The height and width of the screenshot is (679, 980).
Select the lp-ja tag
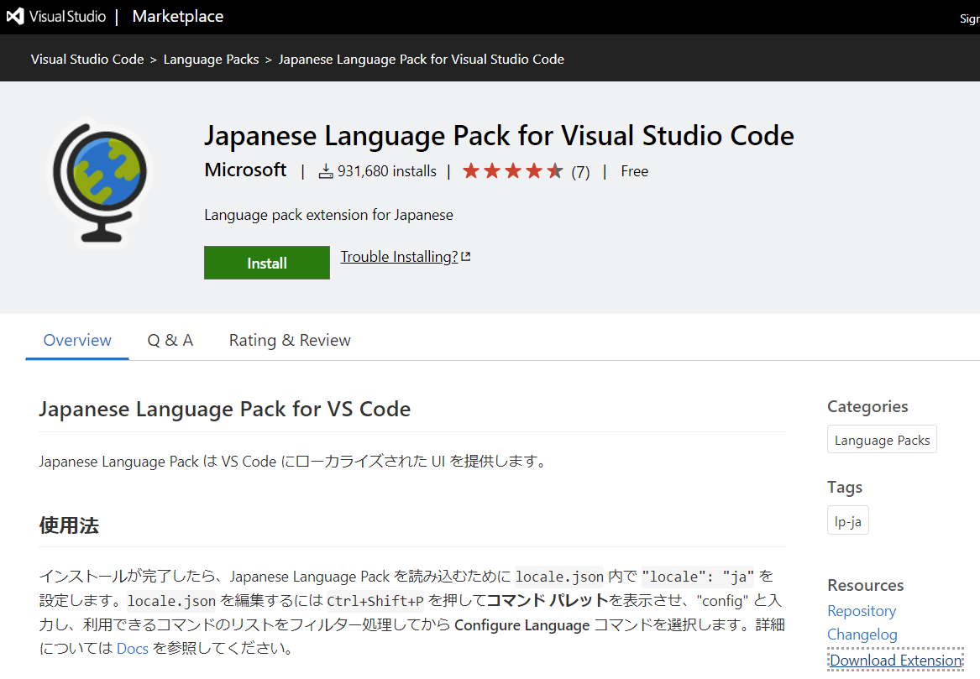tap(847, 520)
